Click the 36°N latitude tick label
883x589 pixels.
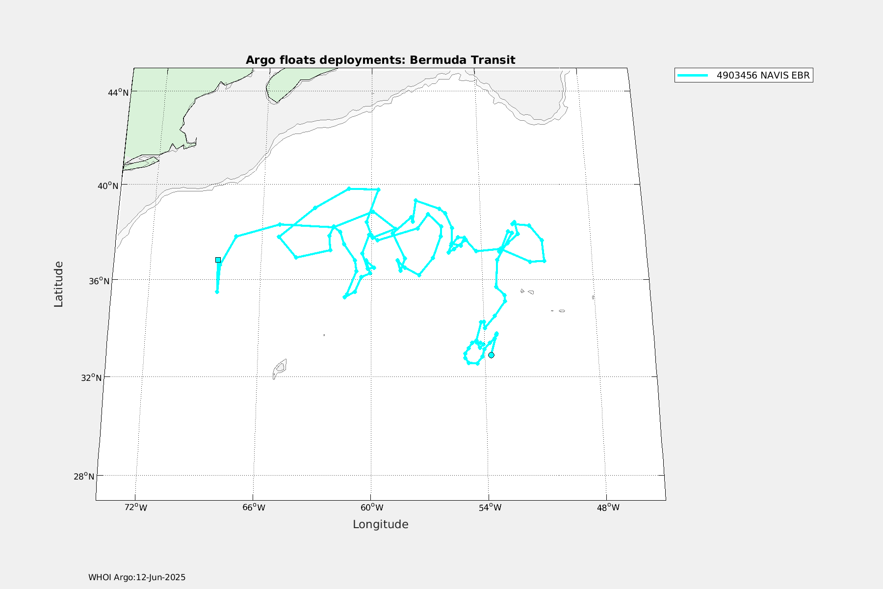click(99, 281)
